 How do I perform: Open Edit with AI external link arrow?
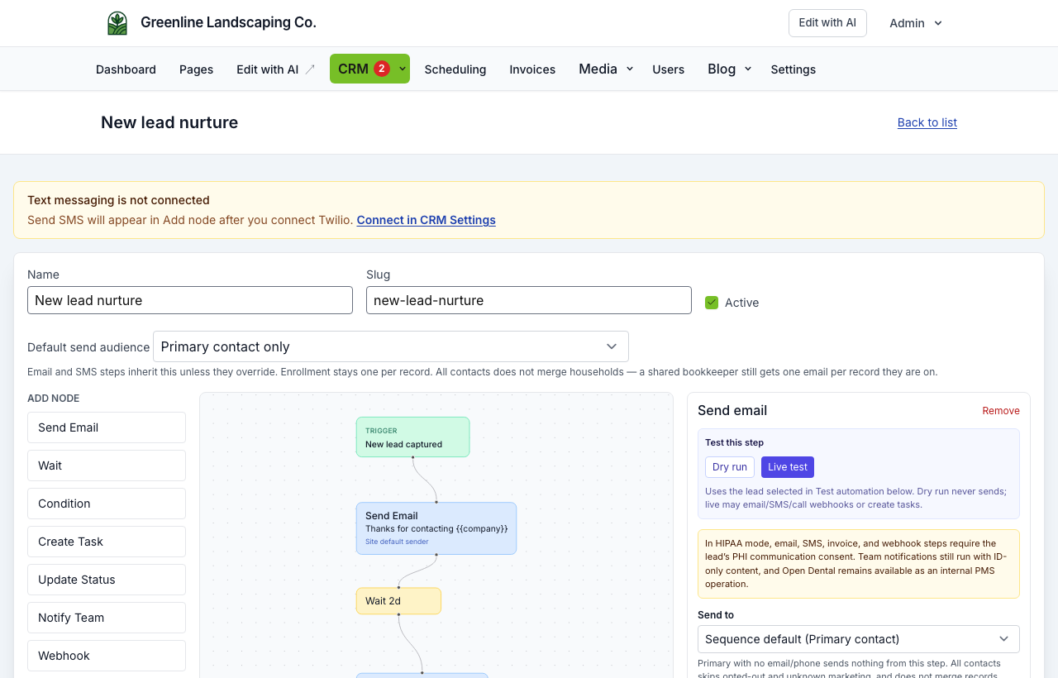tap(310, 69)
